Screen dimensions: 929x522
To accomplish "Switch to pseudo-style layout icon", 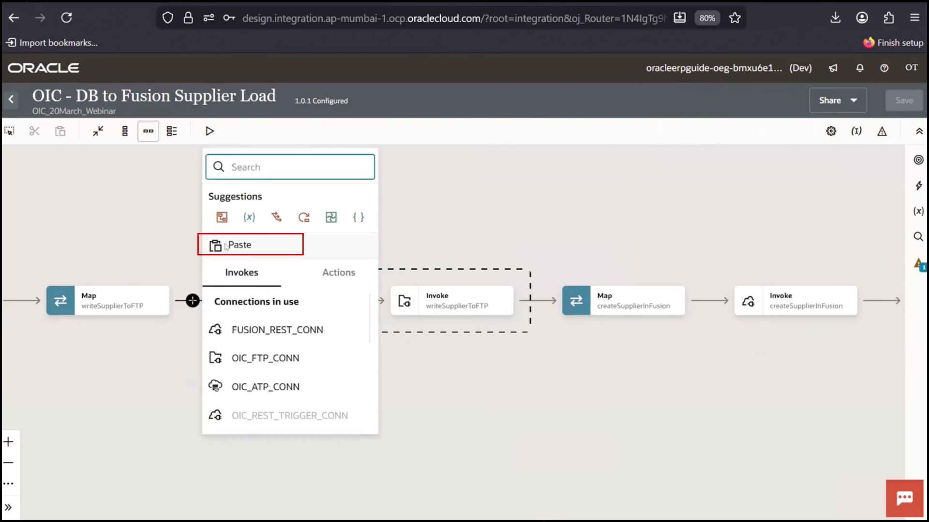I will 172,131.
